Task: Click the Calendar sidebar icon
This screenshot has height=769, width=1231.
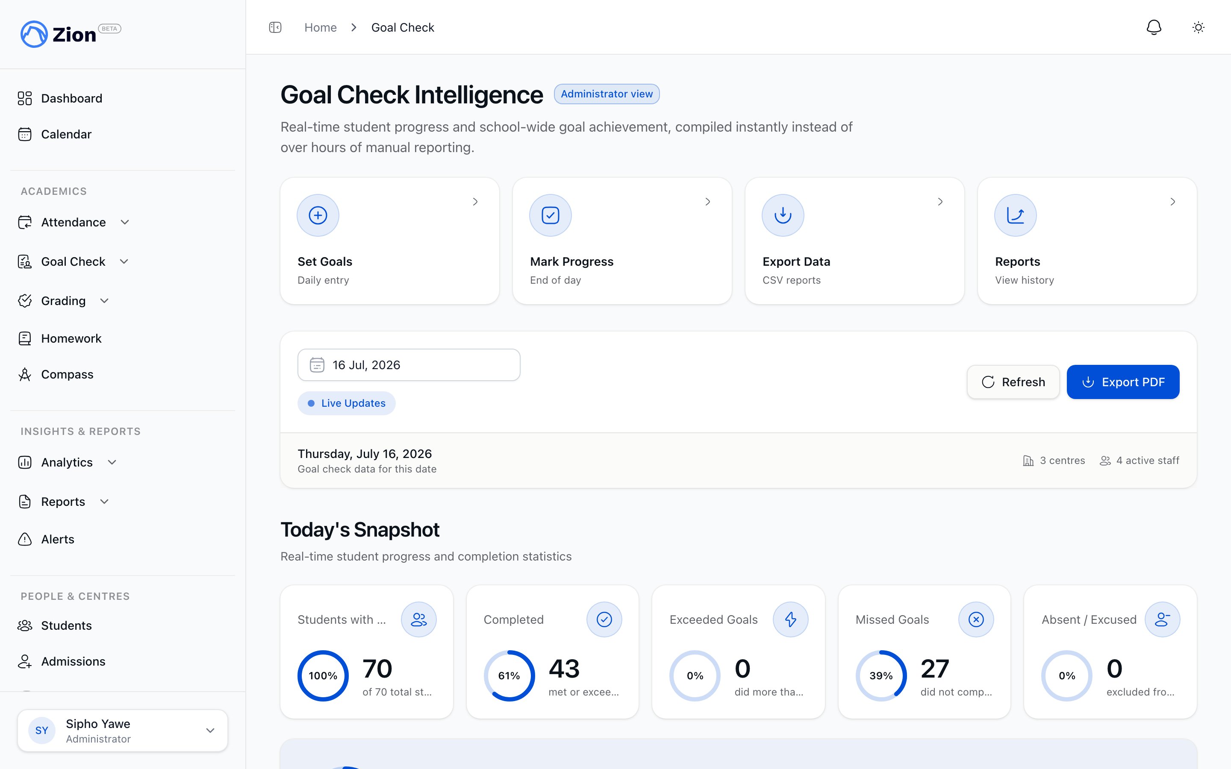Action: 24,134
